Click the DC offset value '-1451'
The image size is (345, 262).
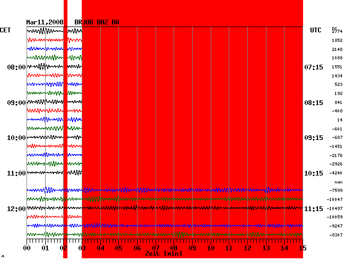[x=336, y=146]
